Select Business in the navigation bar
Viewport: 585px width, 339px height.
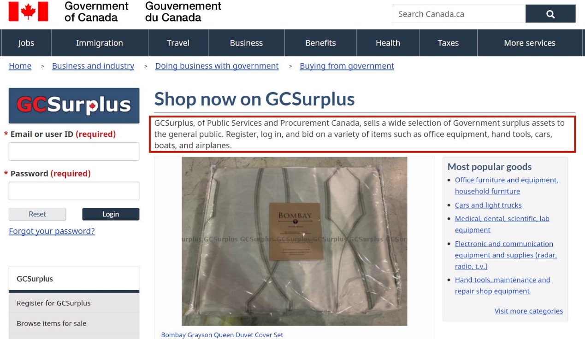click(246, 43)
